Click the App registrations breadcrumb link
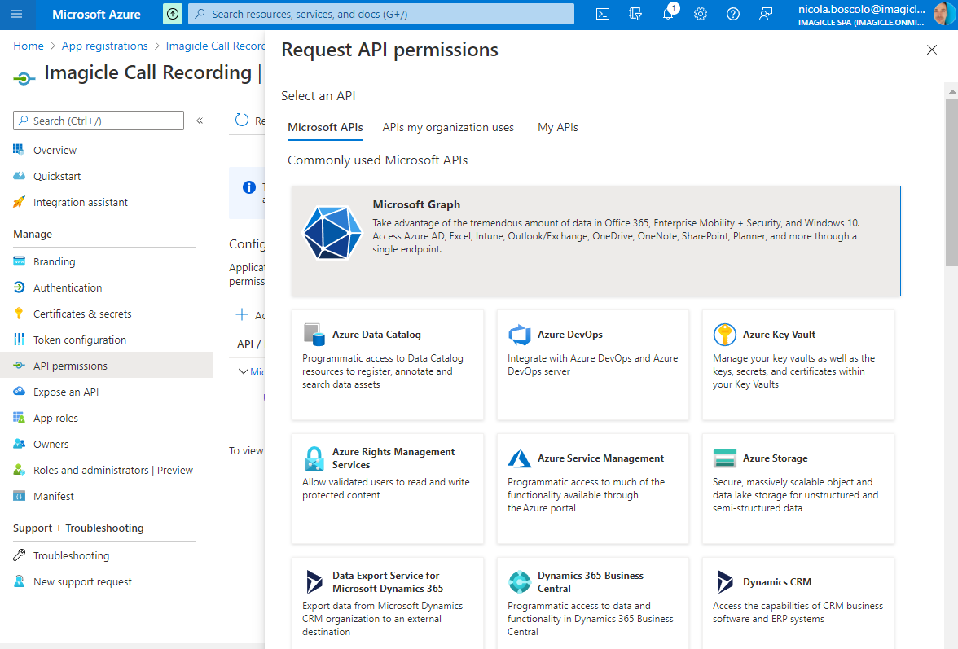This screenshot has width=958, height=649. pyautogui.click(x=104, y=46)
